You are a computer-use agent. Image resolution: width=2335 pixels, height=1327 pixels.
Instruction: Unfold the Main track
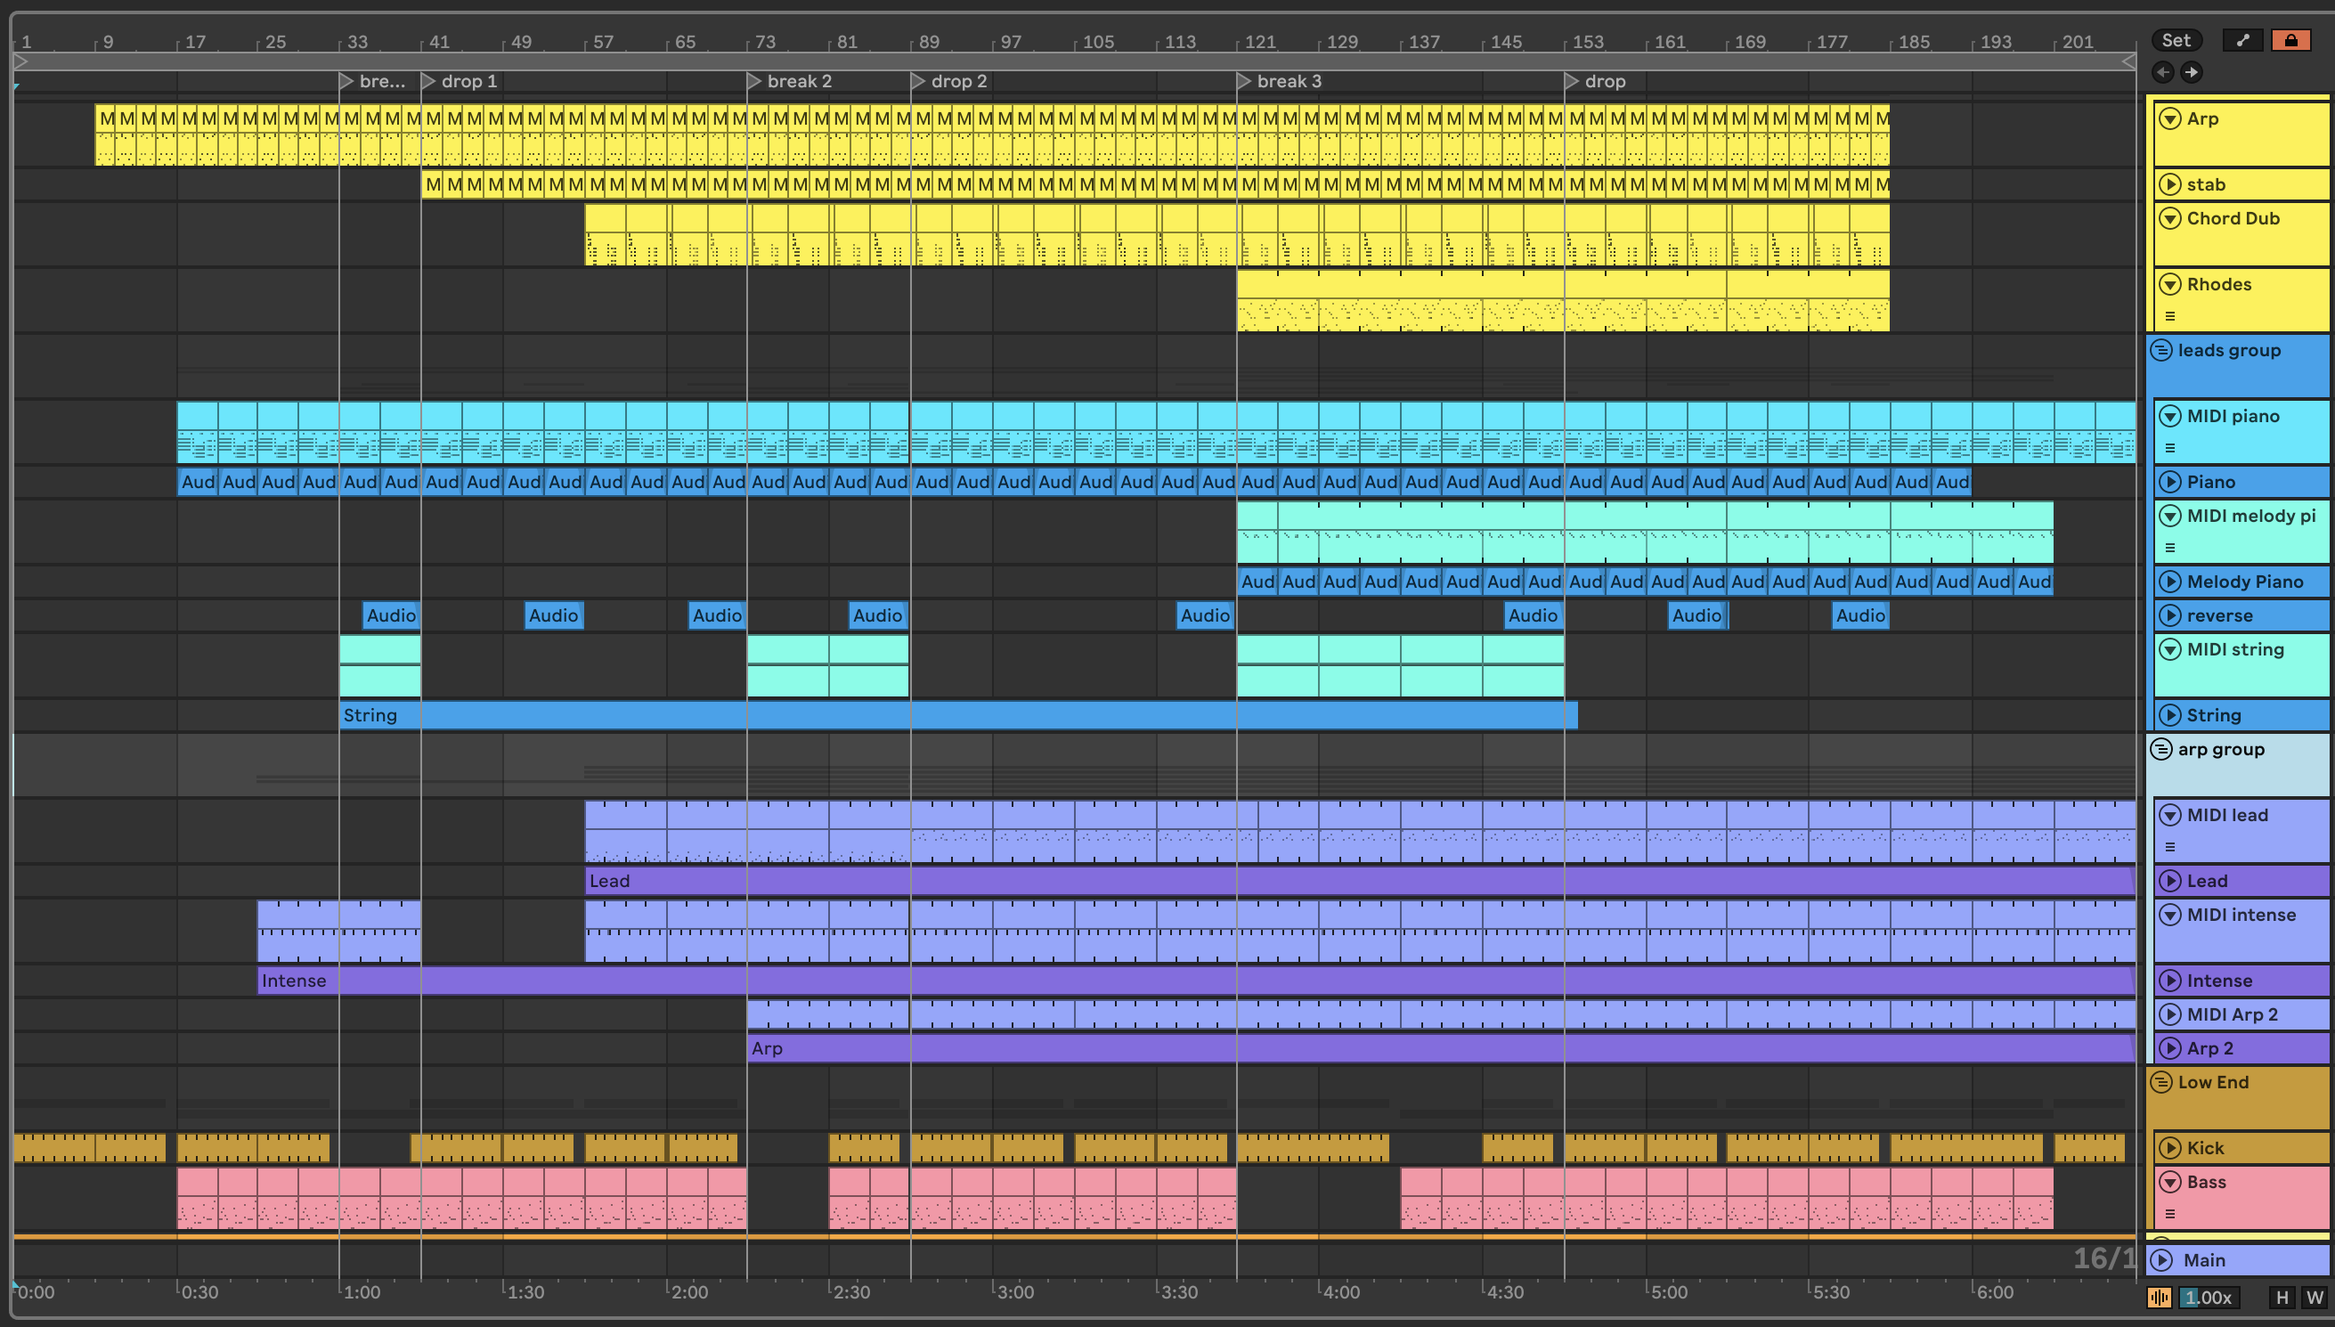(x=2163, y=1260)
